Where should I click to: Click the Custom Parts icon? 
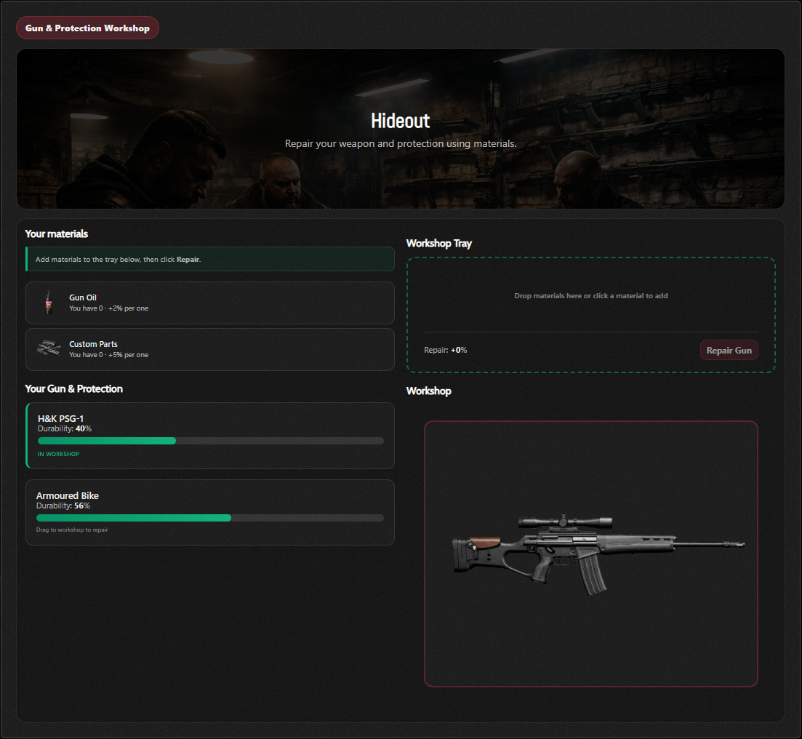point(49,348)
